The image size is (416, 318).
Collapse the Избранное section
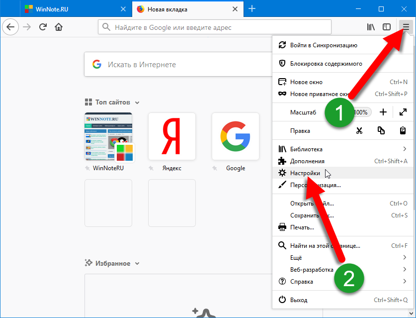click(137, 264)
